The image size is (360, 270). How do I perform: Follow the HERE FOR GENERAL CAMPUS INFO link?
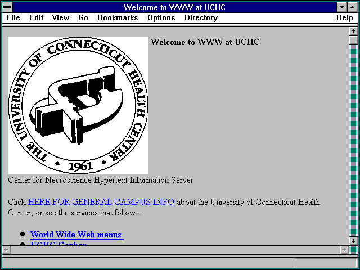(101, 202)
